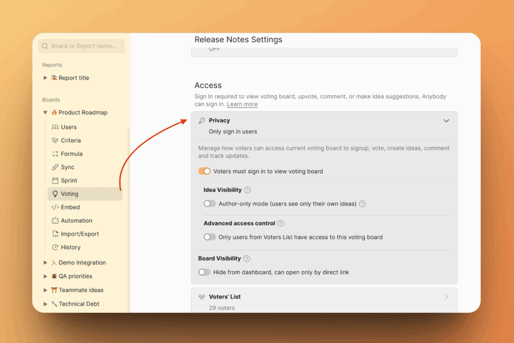514x343 pixels.
Task: Toggle Only users from Voters List access
Action: coord(209,237)
